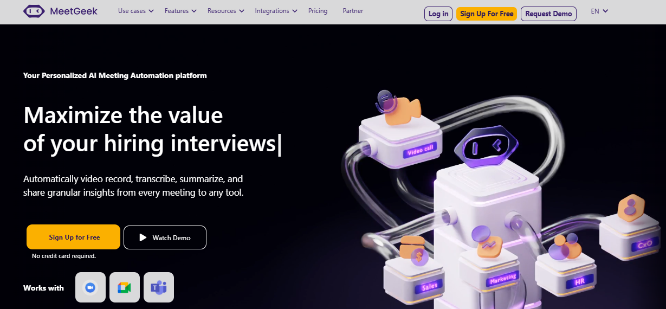The image size is (666, 309).
Task: Select the Zoom integration icon
Action: pos(90,287)
